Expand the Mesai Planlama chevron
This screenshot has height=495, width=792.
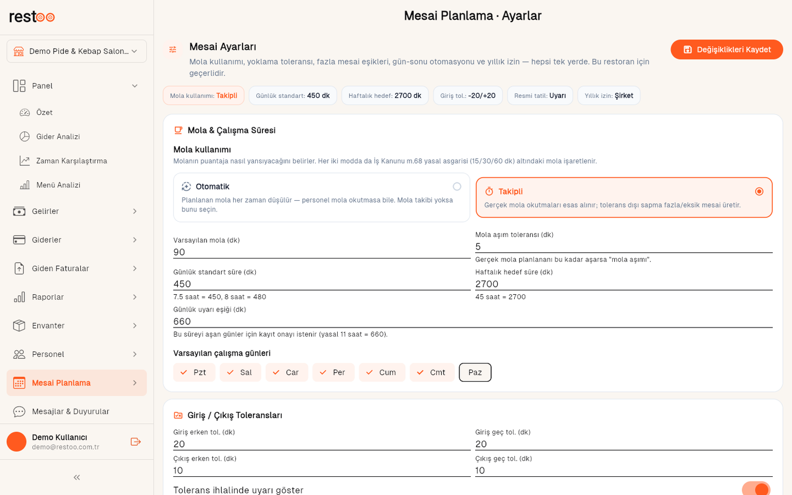135,383
